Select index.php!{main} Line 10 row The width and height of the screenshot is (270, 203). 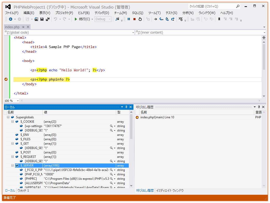(198, 117)
